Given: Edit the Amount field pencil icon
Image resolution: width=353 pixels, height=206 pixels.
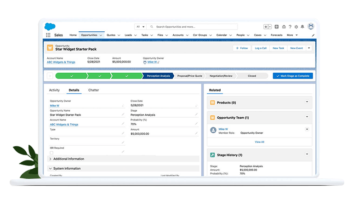Looking at the screenshot, I should 196,133.
